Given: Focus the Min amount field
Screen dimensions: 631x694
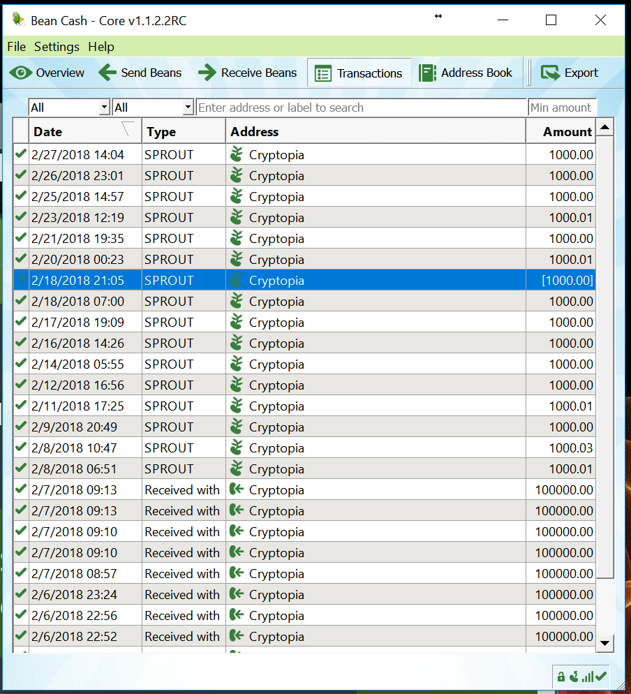Looking at the screenshot, I should [x=562, y=107].
